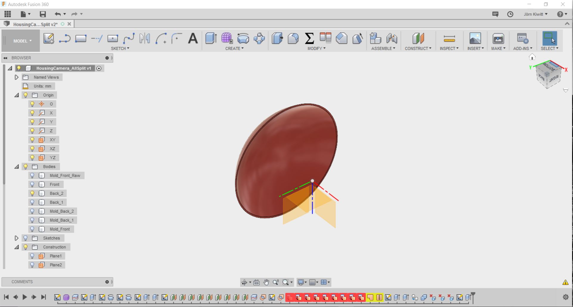
Task: Open the ASSEMBLE menu
Action: click(383, 48)
